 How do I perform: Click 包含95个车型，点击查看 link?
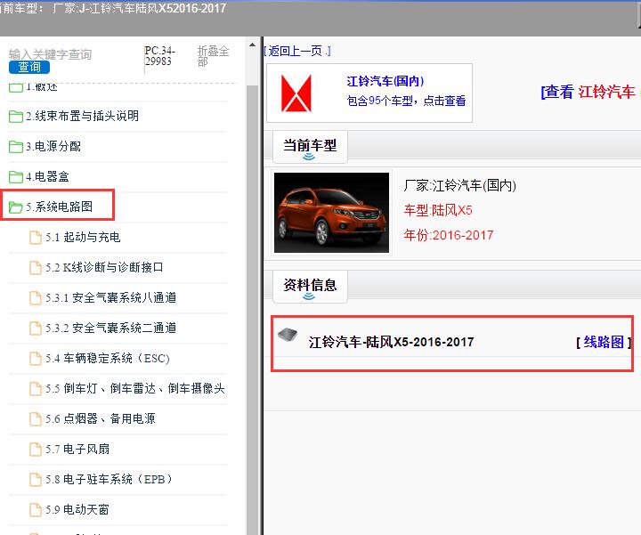pyautogui.click(x=406, y=101)
